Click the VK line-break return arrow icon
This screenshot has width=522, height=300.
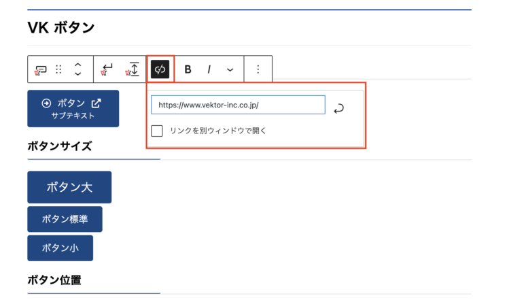(107, 69)
